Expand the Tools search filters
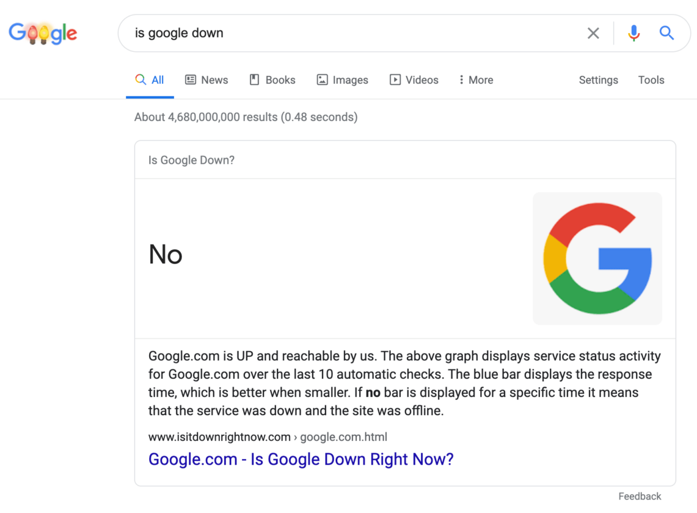Viewport: 697px width, 513px height. (x=651, y=79)
